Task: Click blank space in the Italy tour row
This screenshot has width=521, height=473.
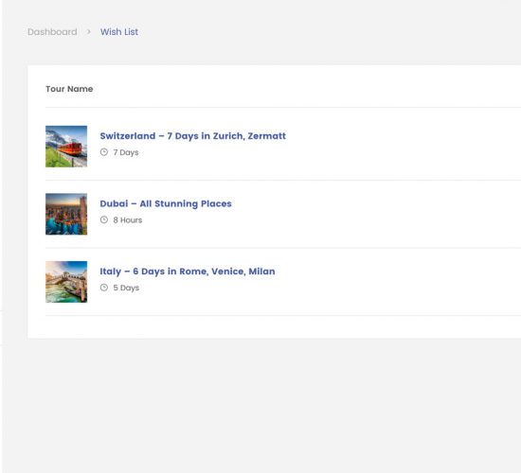Action: tap(399, 282)
